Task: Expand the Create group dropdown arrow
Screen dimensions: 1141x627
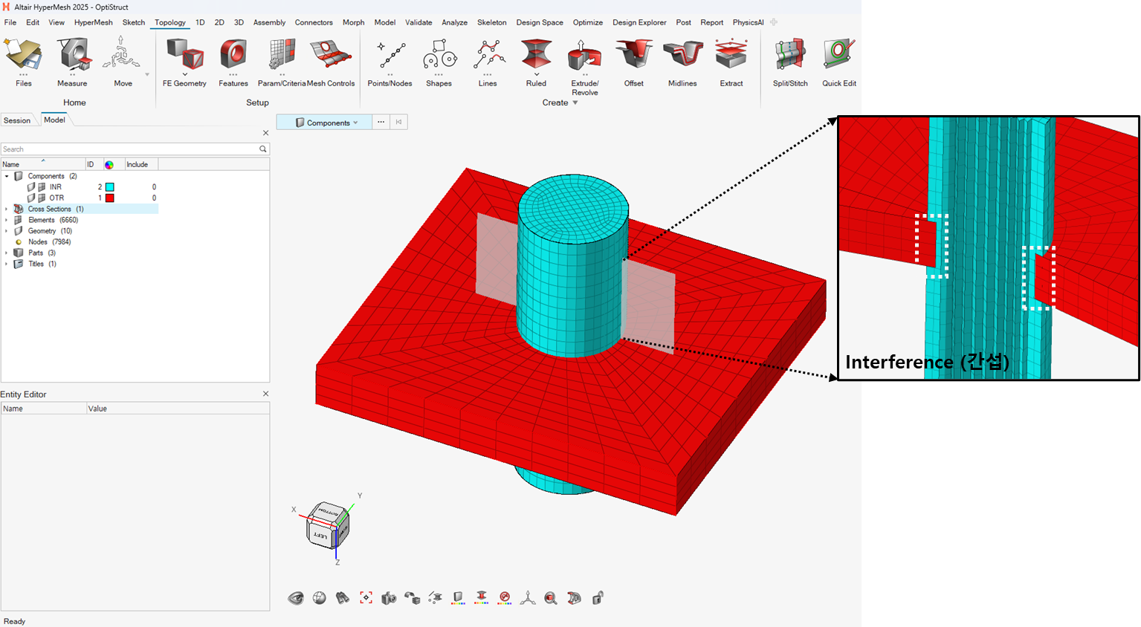Action: point(575,103)
